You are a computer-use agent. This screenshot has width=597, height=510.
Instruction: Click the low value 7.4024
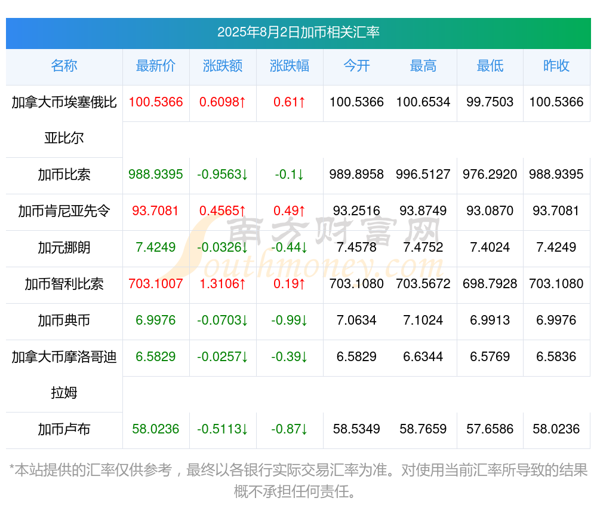(490, 248)
